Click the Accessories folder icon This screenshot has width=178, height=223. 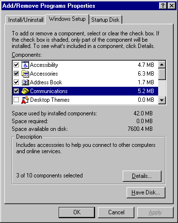point(25,74)
